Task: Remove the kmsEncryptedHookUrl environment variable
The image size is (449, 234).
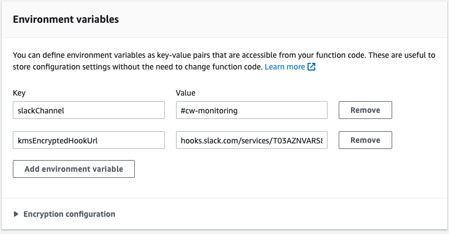Action: (365, 140)
